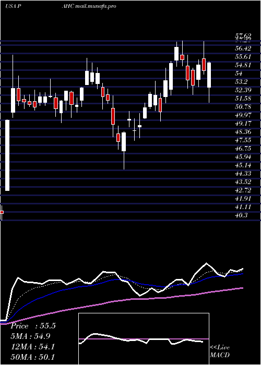Click the 43.52 price axis label
261x365 pixels.
[x=243, y=182]
